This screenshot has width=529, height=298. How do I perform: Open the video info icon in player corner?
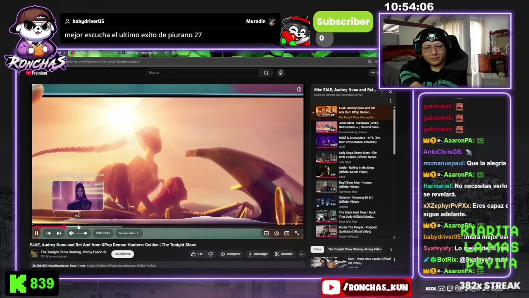(299, 89)
